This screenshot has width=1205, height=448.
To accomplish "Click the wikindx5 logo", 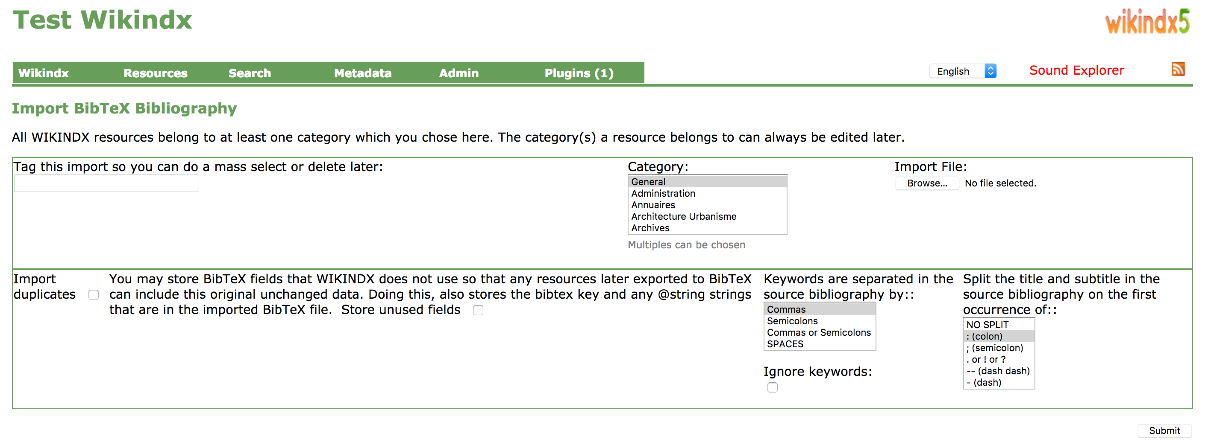I will click(1146, 21).
